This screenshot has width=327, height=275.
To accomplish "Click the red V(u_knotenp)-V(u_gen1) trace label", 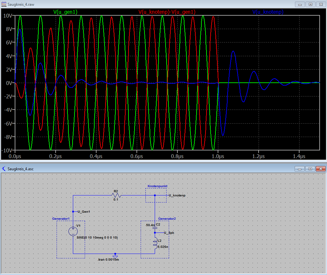I will point(167,12).
